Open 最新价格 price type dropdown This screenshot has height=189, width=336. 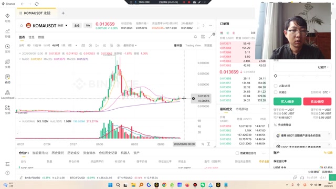(x=130, y=46)
